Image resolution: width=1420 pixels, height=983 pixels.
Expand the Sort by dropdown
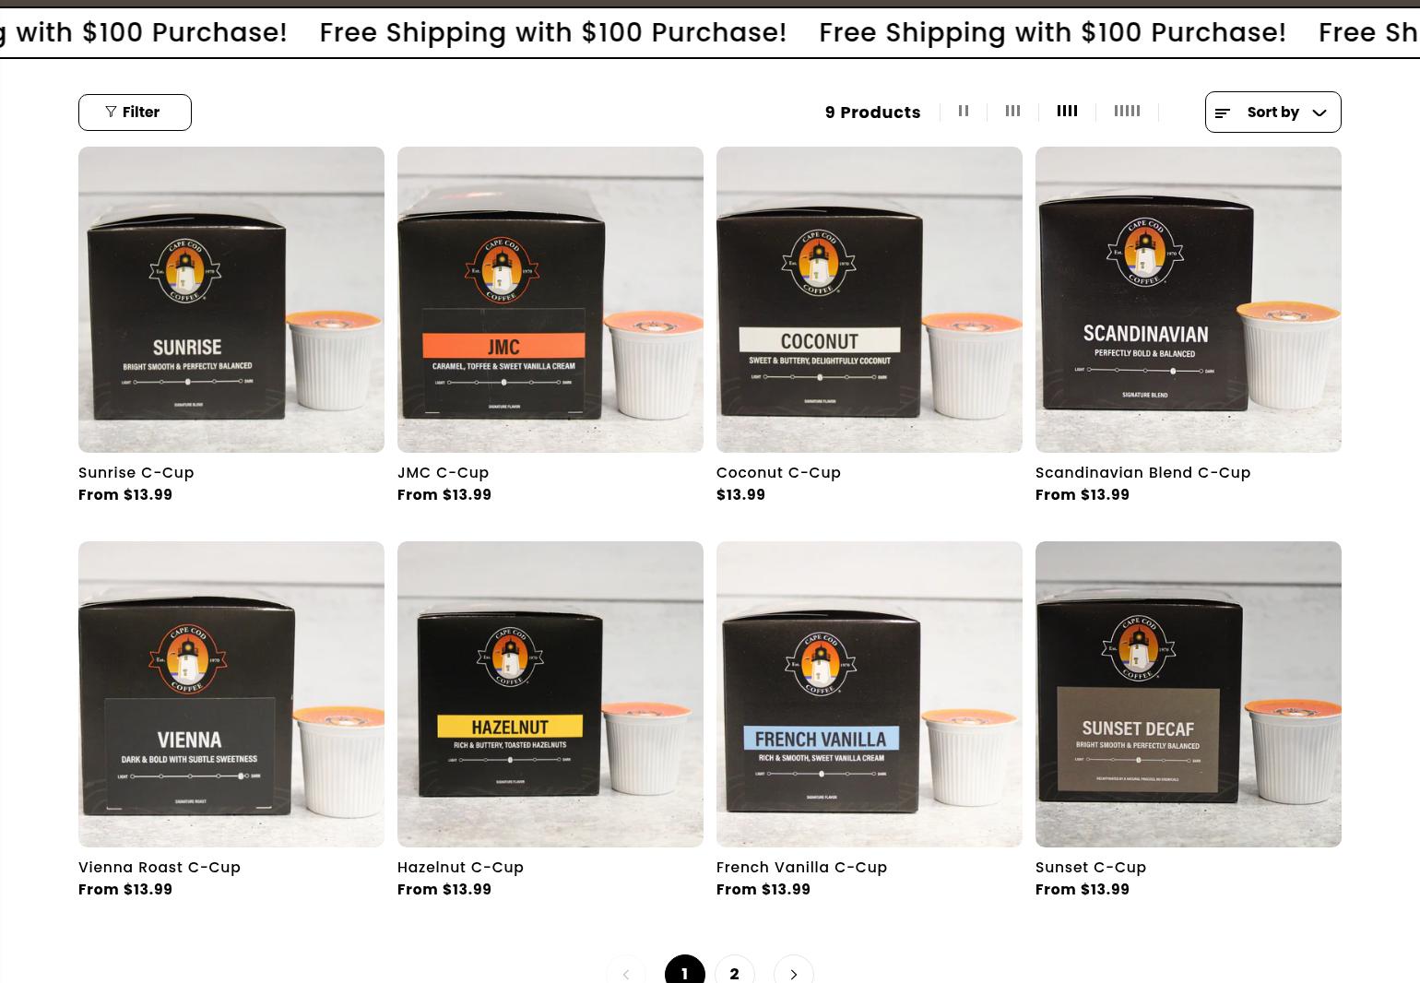click(1272, 113)
